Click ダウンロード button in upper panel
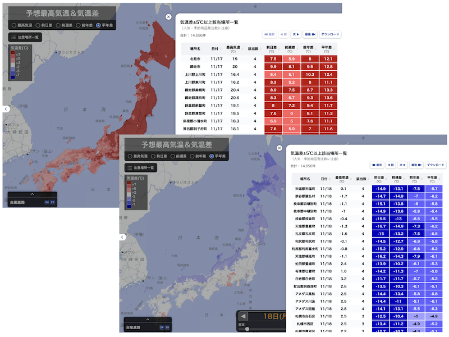This screenshot has width=449, height=337. pos(329,34)
